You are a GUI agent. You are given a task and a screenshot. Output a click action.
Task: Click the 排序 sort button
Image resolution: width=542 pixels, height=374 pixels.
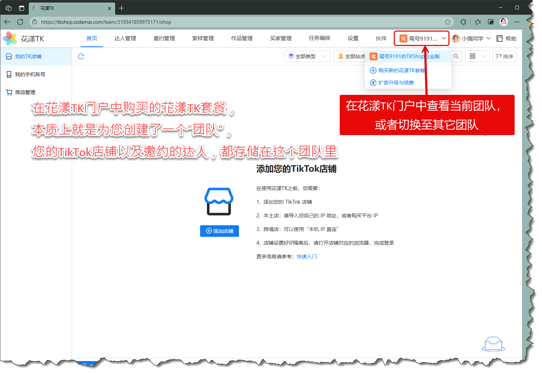click(504, 56)
